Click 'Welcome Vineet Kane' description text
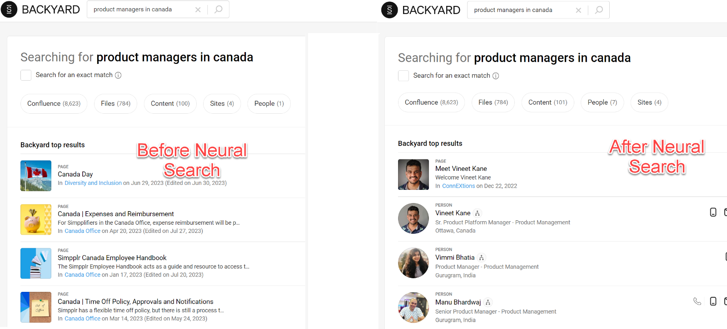 pos(463,178)
